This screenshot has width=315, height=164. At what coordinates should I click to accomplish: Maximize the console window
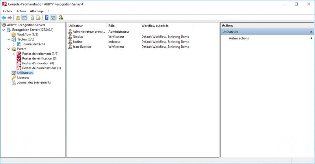coord(296,4)
